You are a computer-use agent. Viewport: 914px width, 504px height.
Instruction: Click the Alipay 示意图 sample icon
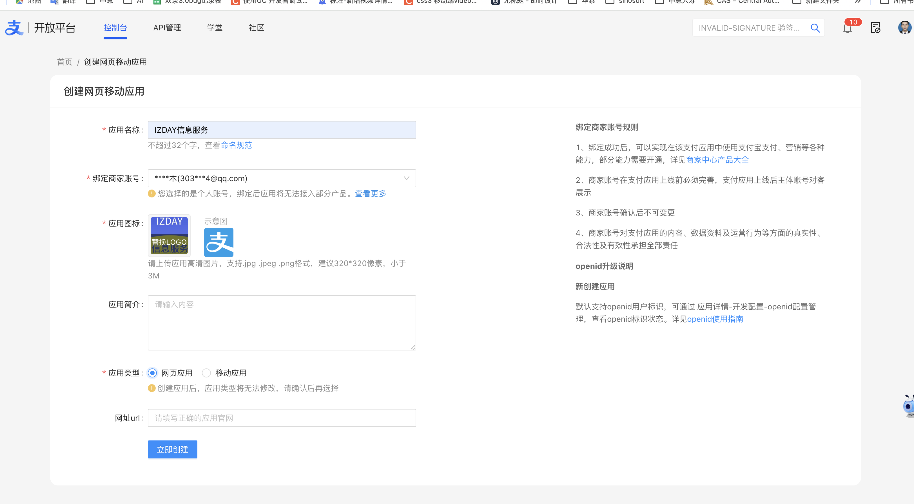(219, 242)
